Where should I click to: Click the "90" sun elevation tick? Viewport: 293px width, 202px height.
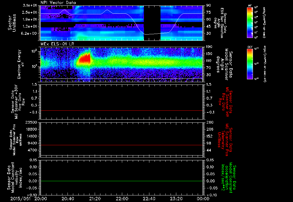tap(208, 5)
